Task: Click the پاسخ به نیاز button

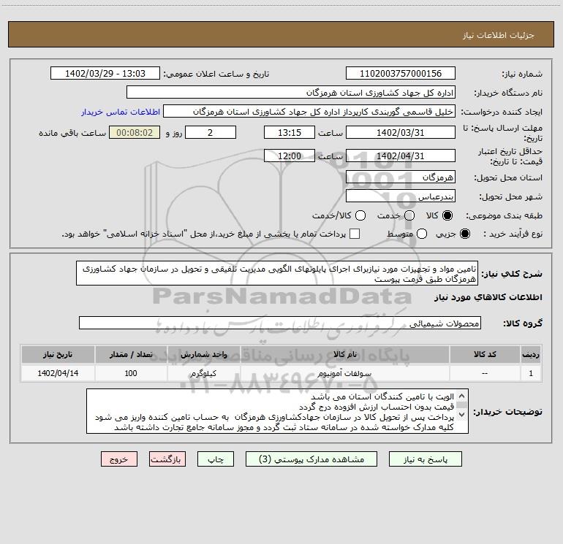Action: [x=425, y=459]
